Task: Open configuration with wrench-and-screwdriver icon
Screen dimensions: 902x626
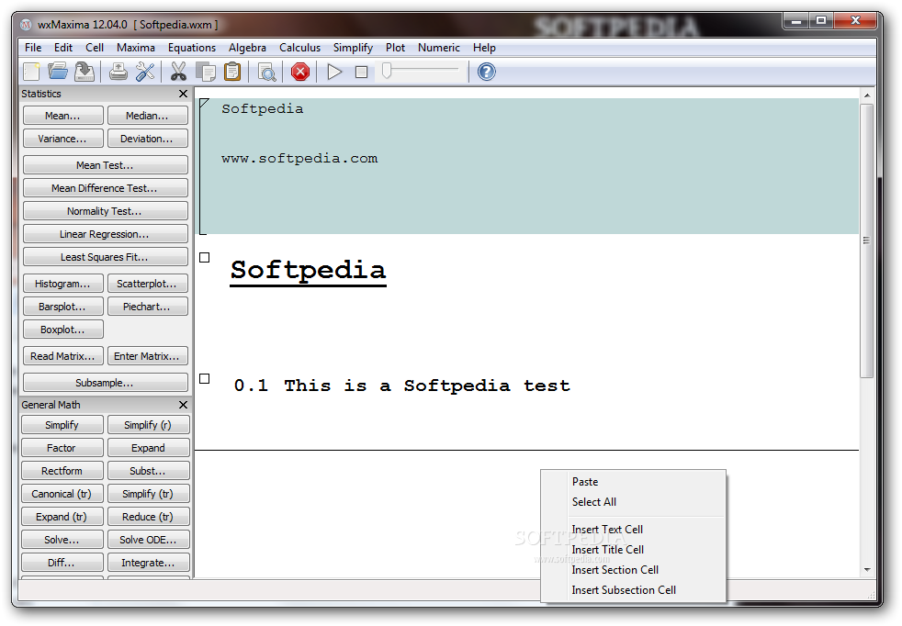Action: coord(145,72)
